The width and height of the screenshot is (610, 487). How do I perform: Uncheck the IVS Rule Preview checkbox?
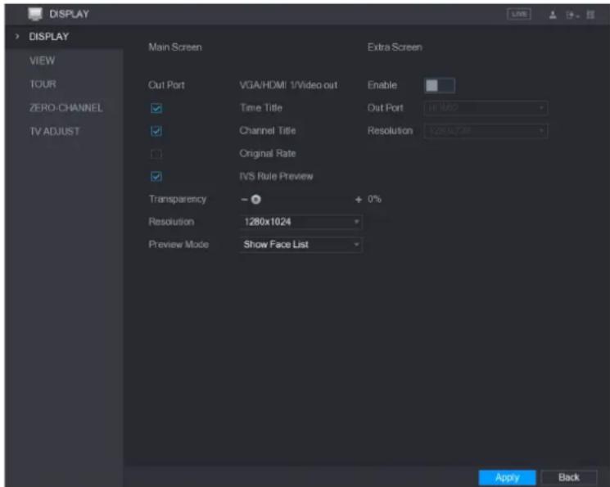tap(156, 177)
